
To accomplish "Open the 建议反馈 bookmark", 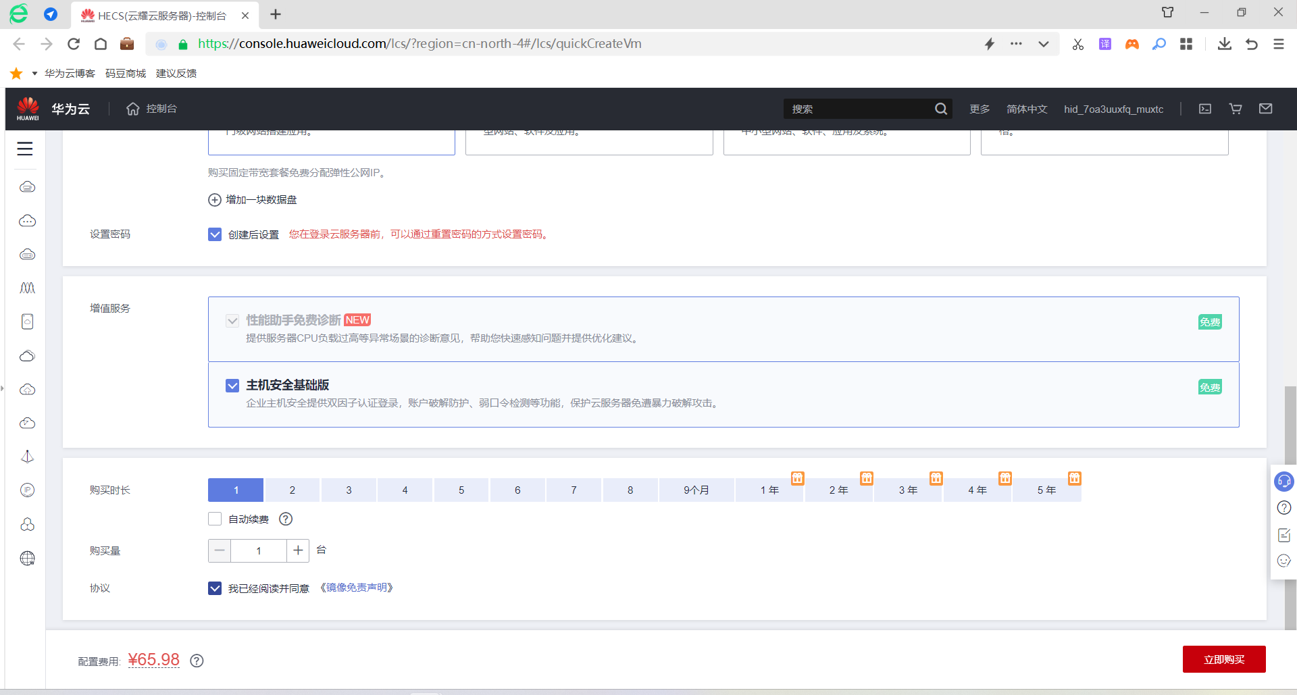I will tap(176, 74).
